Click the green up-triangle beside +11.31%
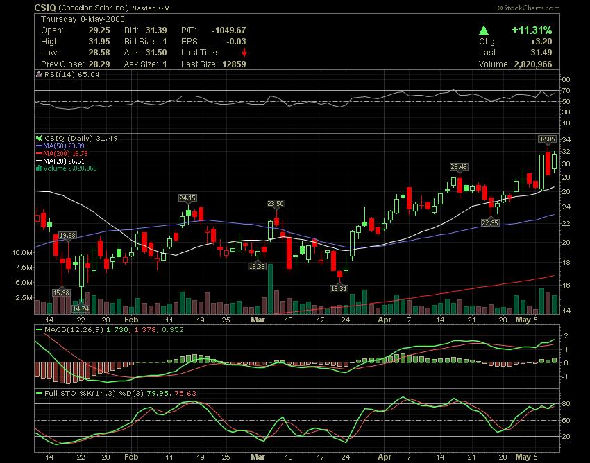This screenshot has width=590, height=463. (484, 30)
